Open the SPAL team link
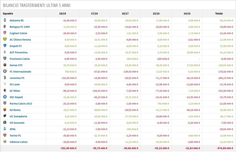The height and width of the screenshot is (152, 236). 13,129
